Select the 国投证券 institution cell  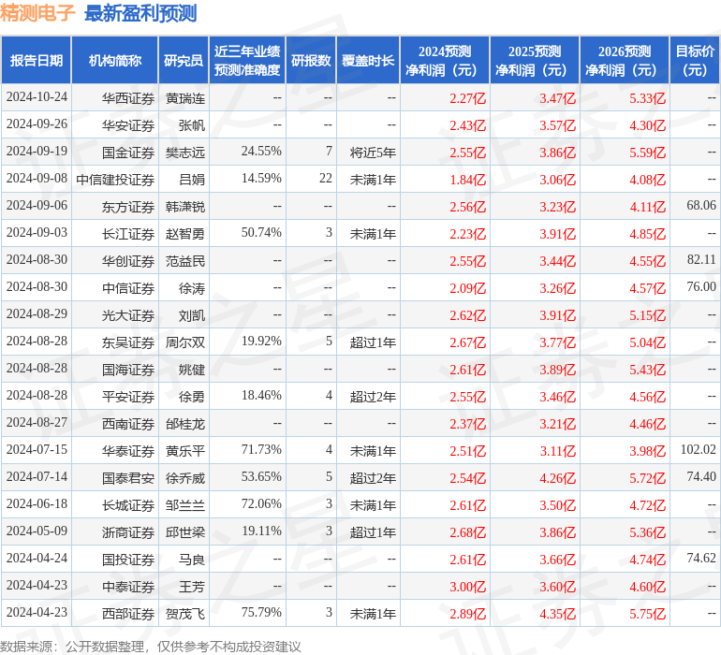[115, 559]
